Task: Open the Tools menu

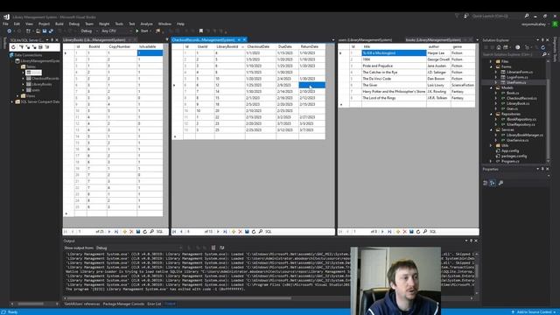Action: (x=119, y=24)
